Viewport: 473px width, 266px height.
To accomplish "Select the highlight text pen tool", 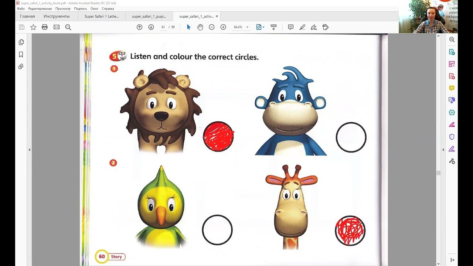I will point(302,27).
